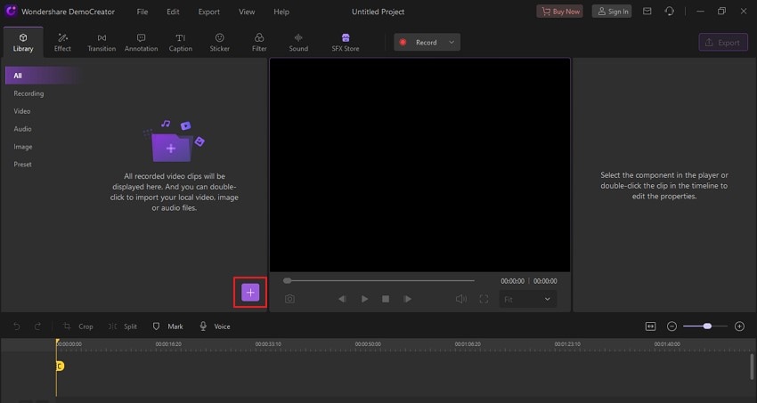Select the Crop tool in the timeline toolbar
The image size is (757, 403).
click(x=78, y=326)
